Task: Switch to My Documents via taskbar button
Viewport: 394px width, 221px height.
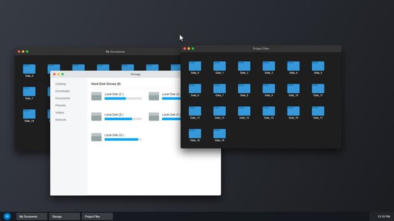Action: 32,217
